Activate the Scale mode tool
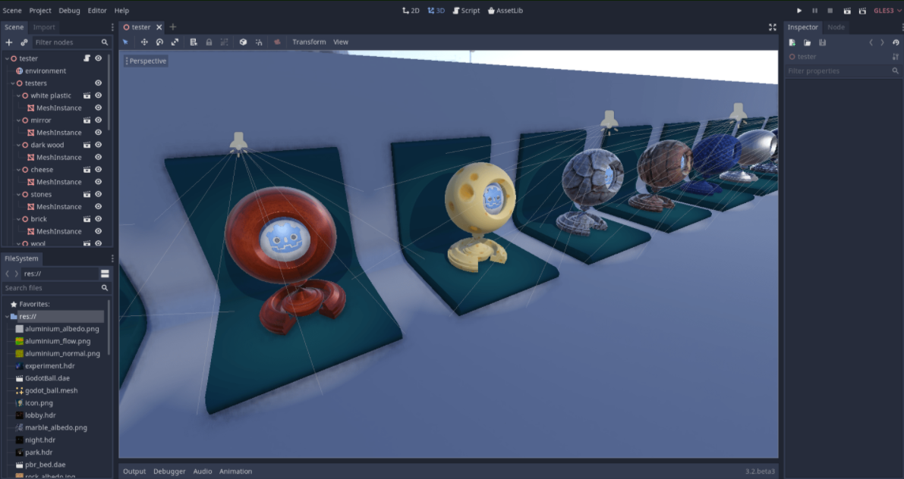 click(175, 42)
